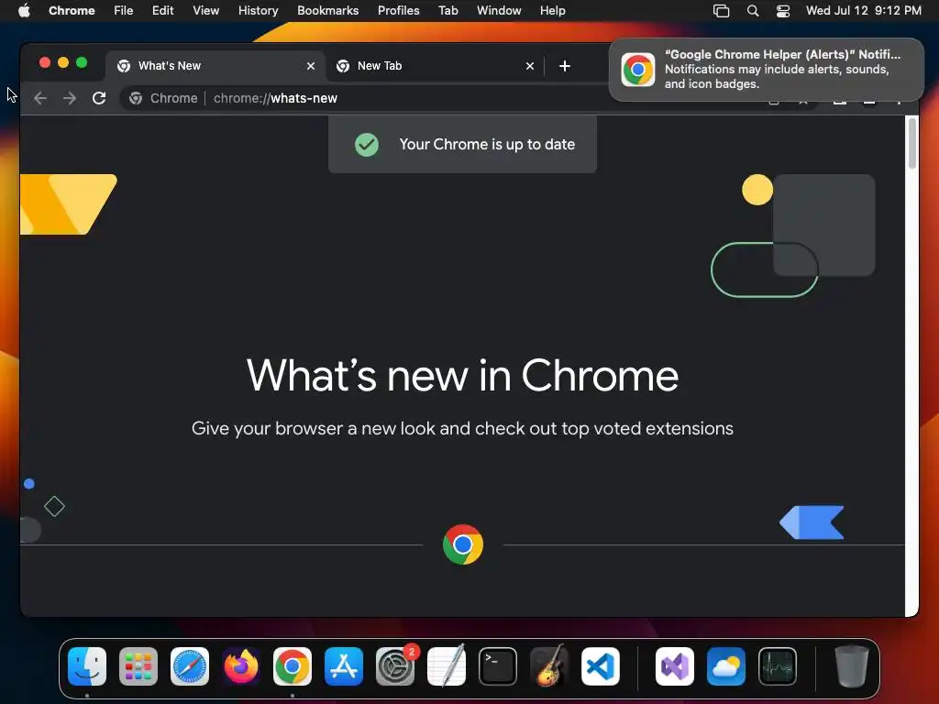This screenshot has height=704, width=939.
Task: Open the Bookmarks menu
Action: 327,11
